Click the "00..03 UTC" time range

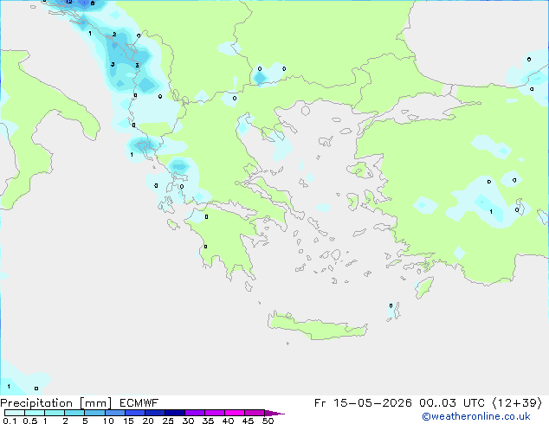pyautogui.click(x=452, y=403)
